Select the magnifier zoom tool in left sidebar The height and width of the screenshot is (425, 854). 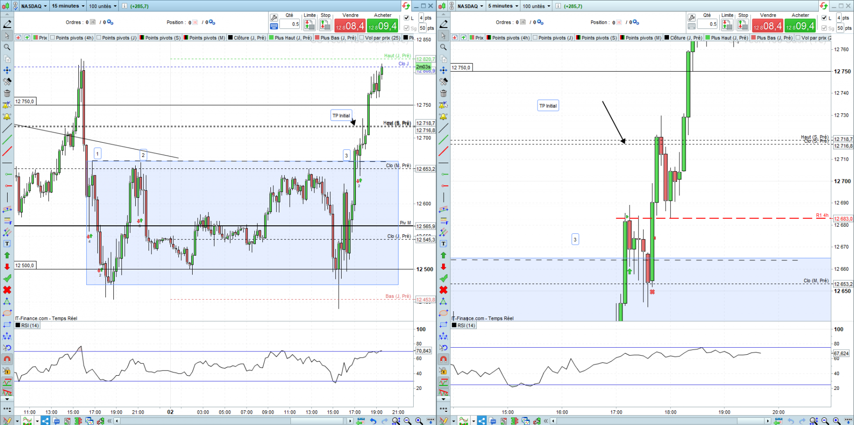pyautogui.click(x=7, y=47)
